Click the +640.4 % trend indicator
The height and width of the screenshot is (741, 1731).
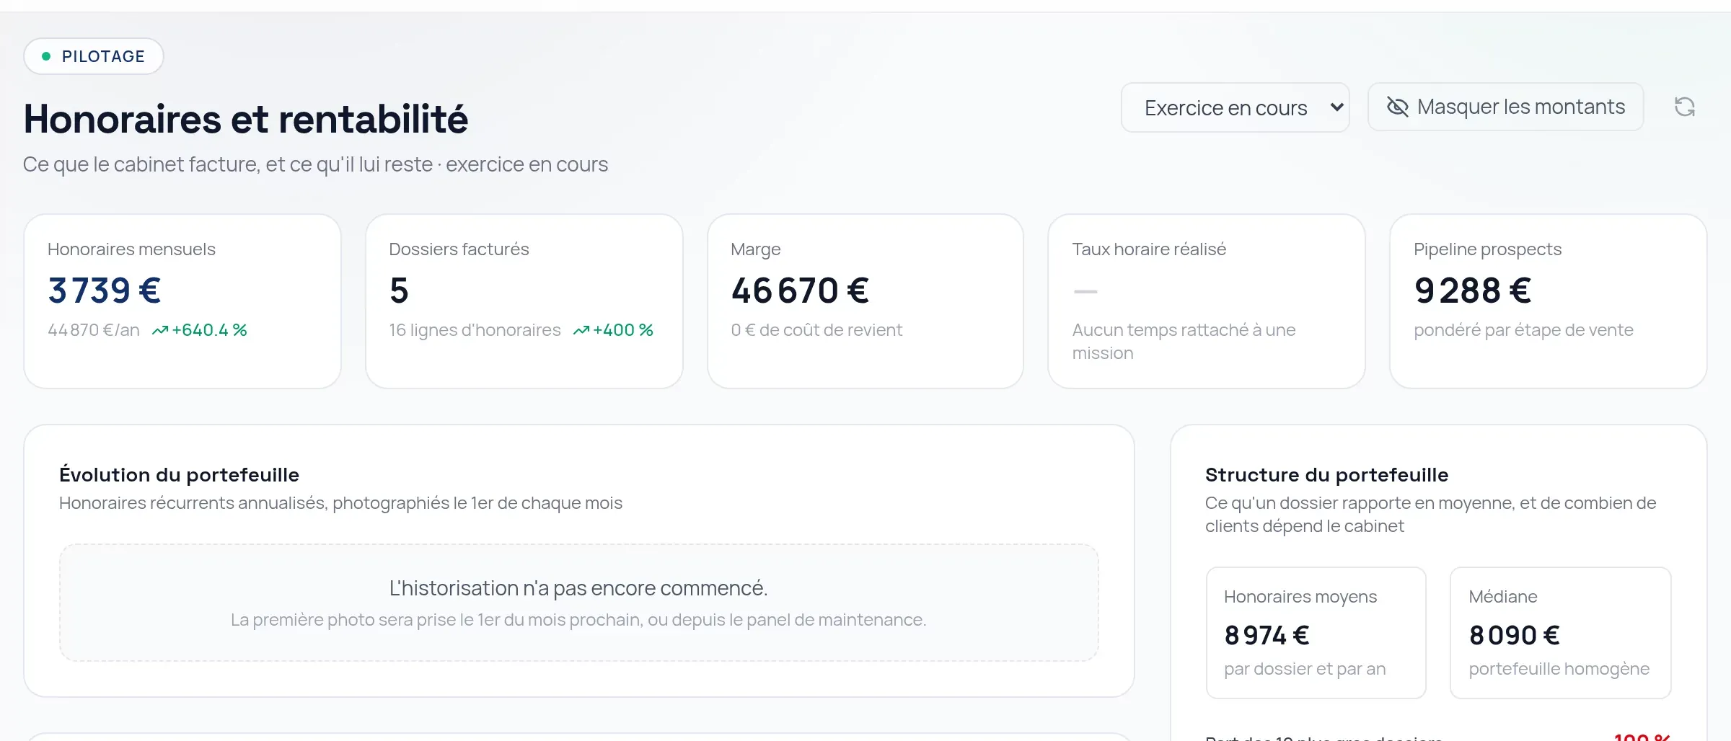pyautogui.click(x=200, y=330)
